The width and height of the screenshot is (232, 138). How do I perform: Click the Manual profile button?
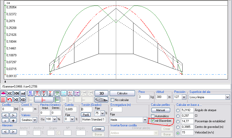160,110
